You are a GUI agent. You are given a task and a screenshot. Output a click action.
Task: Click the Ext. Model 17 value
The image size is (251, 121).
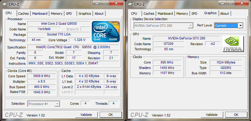[x=74, y=58]
